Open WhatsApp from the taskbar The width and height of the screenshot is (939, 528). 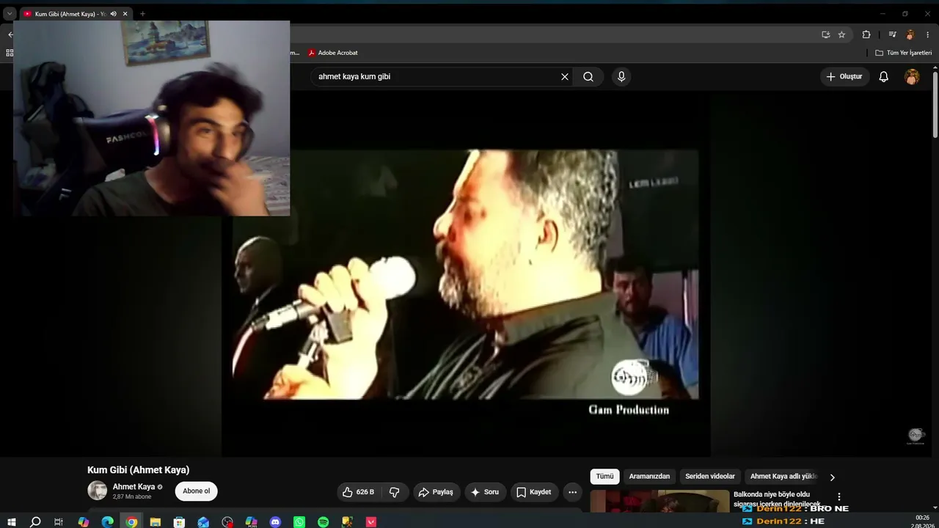[x=299, y=522]
